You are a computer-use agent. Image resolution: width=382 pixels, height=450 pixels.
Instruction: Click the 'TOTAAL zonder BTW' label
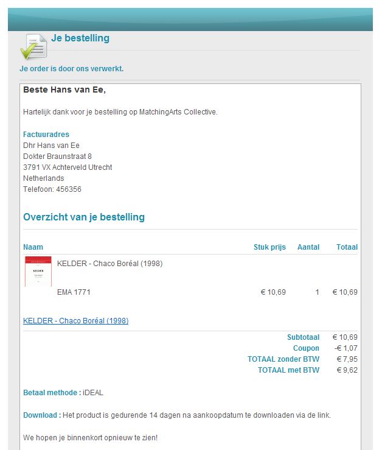tap(283, 359)
